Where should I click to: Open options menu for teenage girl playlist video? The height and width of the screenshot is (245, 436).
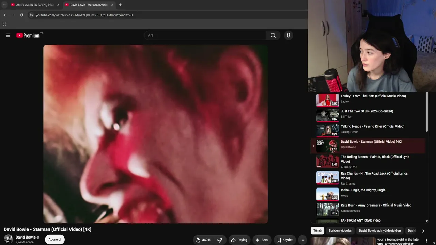point(426,241)
